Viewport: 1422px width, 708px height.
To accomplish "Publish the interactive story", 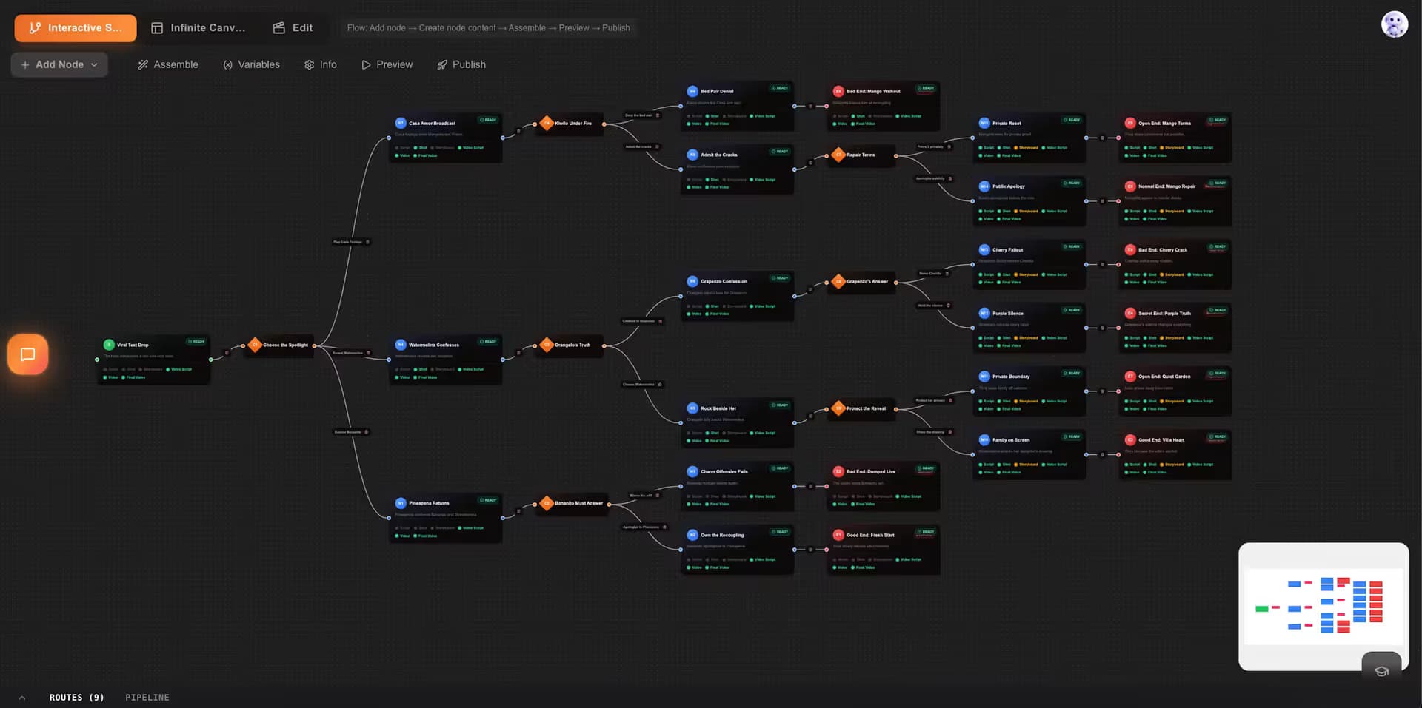I will pyautogui.click(x=461, y=65).
